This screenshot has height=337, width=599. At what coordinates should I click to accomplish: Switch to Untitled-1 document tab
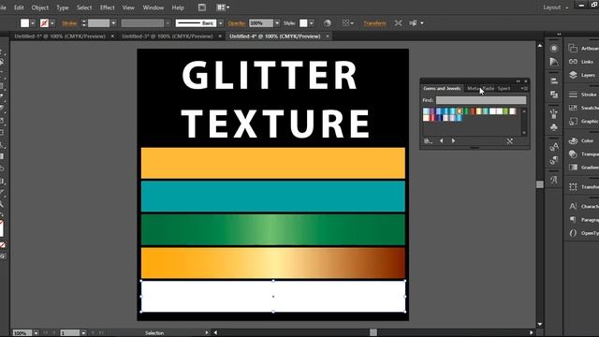coord(60,37)
